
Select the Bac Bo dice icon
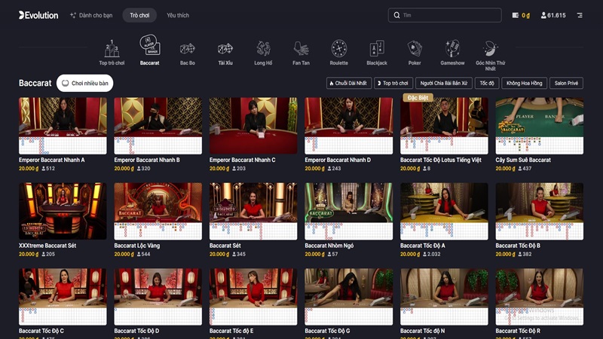[187, 49]
